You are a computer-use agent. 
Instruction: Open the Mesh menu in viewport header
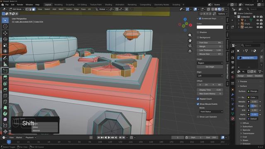pyautogui.click(x=61, y=9)
